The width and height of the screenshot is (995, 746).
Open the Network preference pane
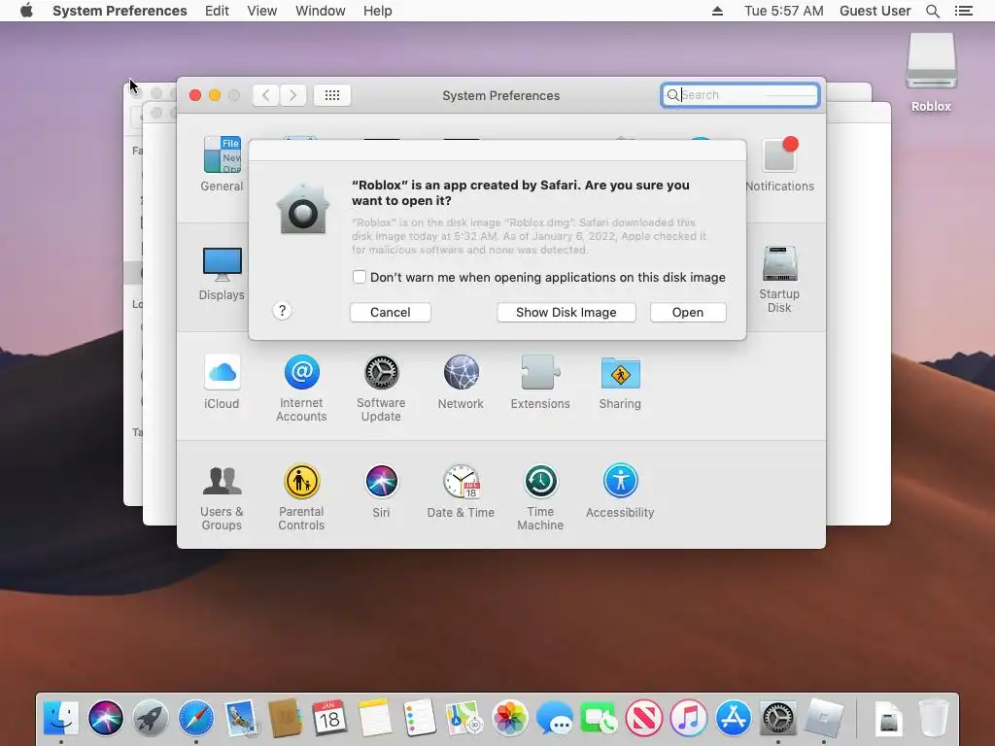click(461, 383)
